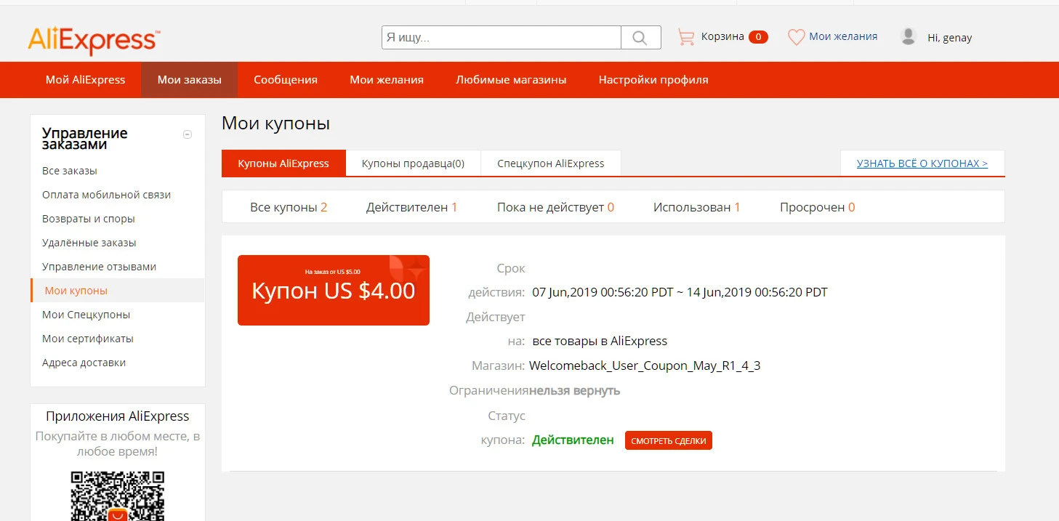
Task: Open Адреса доставки in sidebar
Action: (x=84, y=363)
